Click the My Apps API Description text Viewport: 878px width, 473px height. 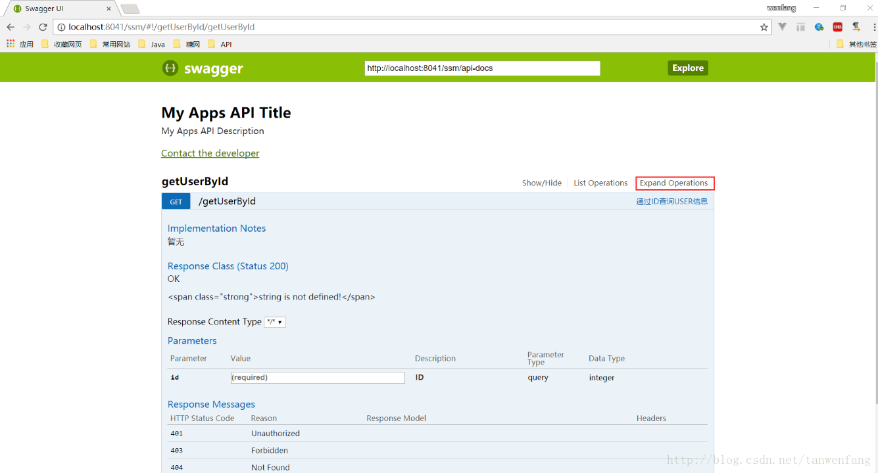212,131
